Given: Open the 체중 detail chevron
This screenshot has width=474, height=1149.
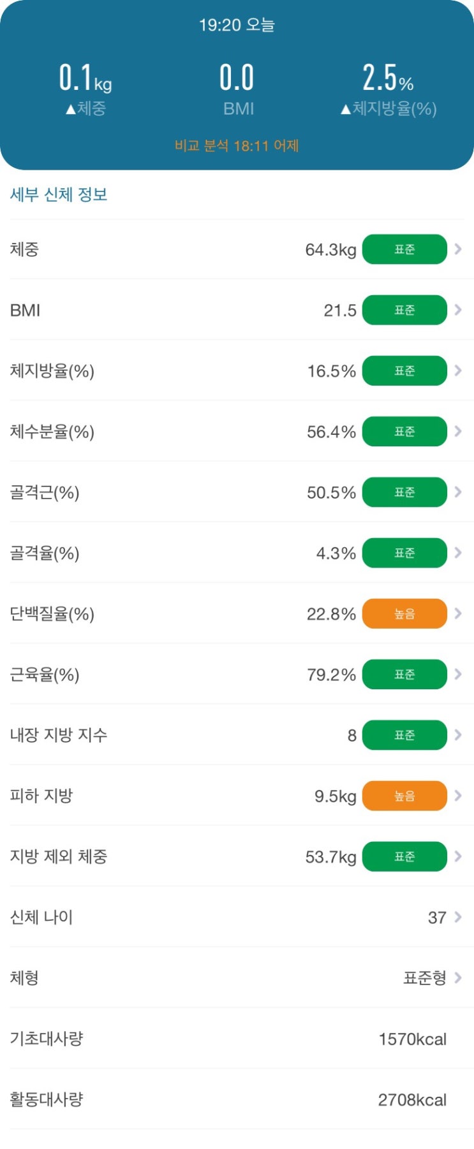Looking at the screenshot, I should 458,249.
